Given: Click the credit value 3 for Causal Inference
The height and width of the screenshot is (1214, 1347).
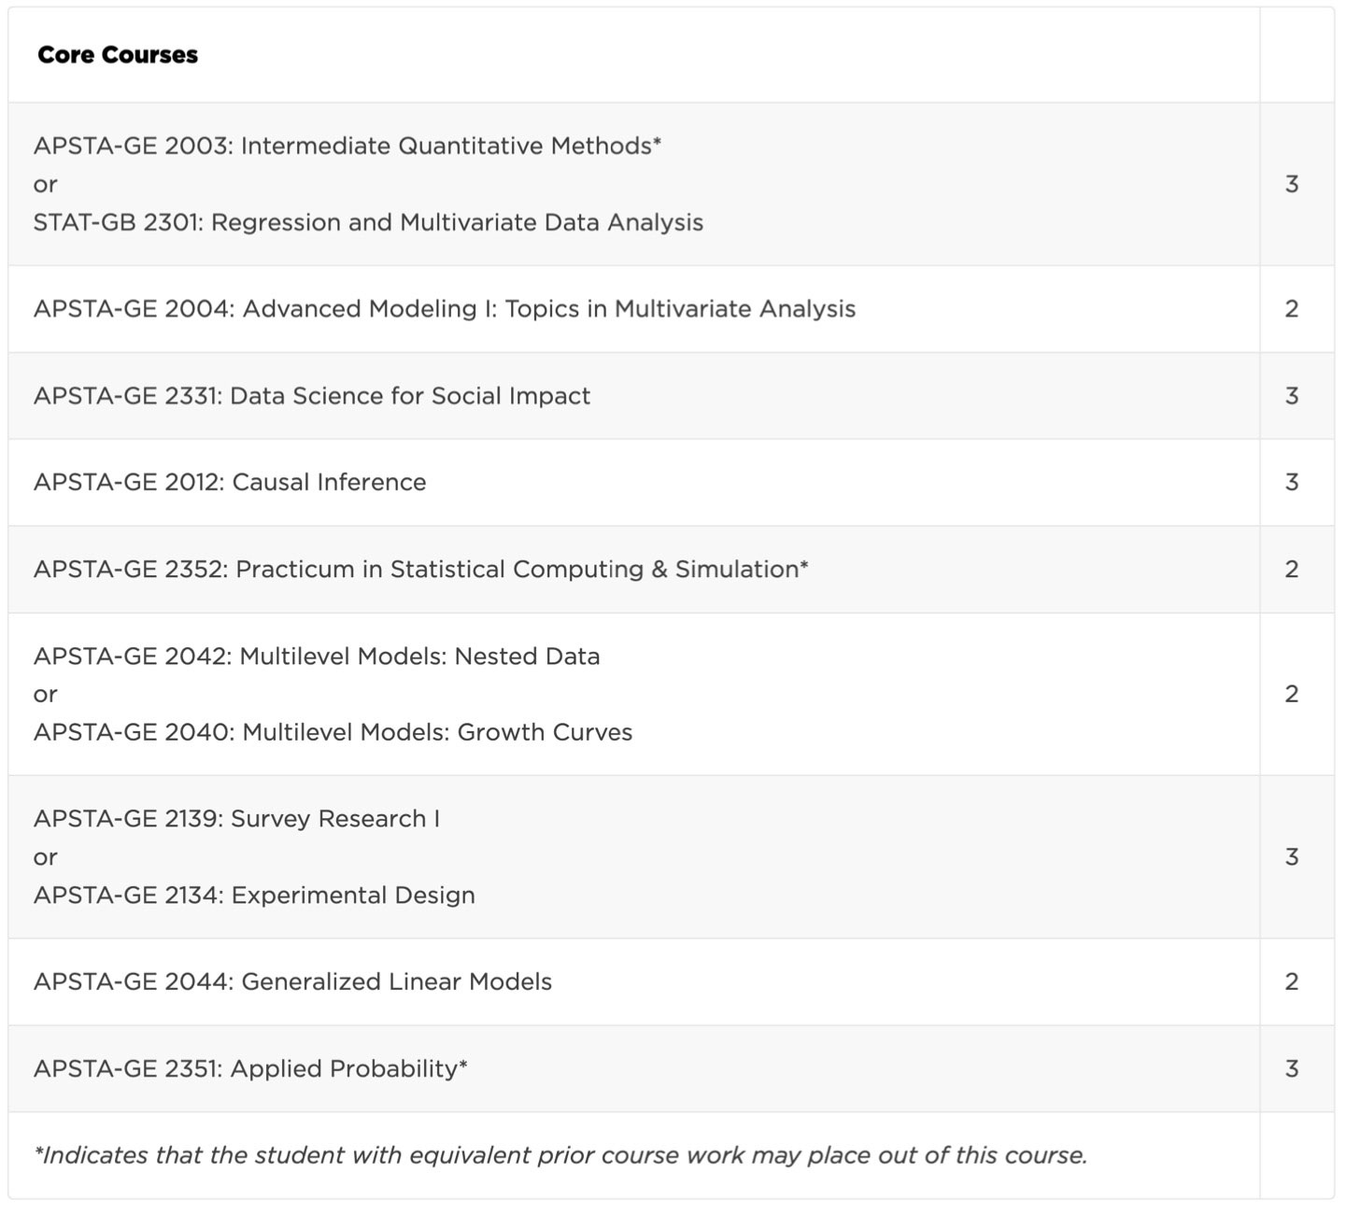Looking at the screenshot, I should click(1292, 483).
